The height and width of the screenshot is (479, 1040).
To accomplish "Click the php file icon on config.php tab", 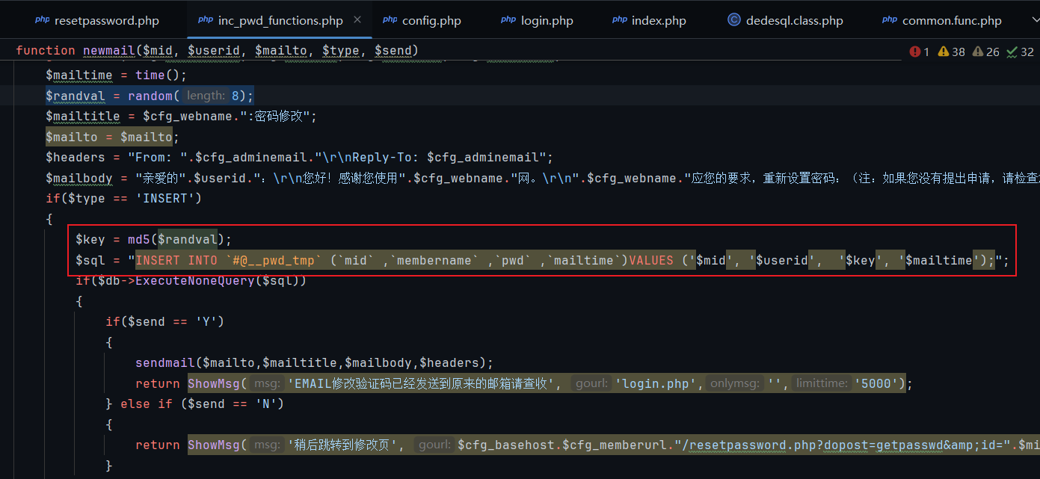I will [x=390, y=20].
